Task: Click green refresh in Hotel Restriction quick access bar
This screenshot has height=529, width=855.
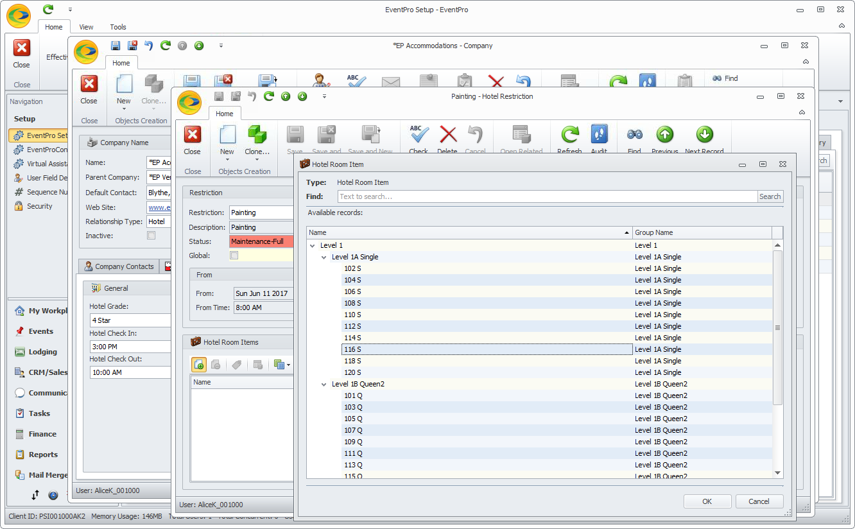Action: click(269, 96)
